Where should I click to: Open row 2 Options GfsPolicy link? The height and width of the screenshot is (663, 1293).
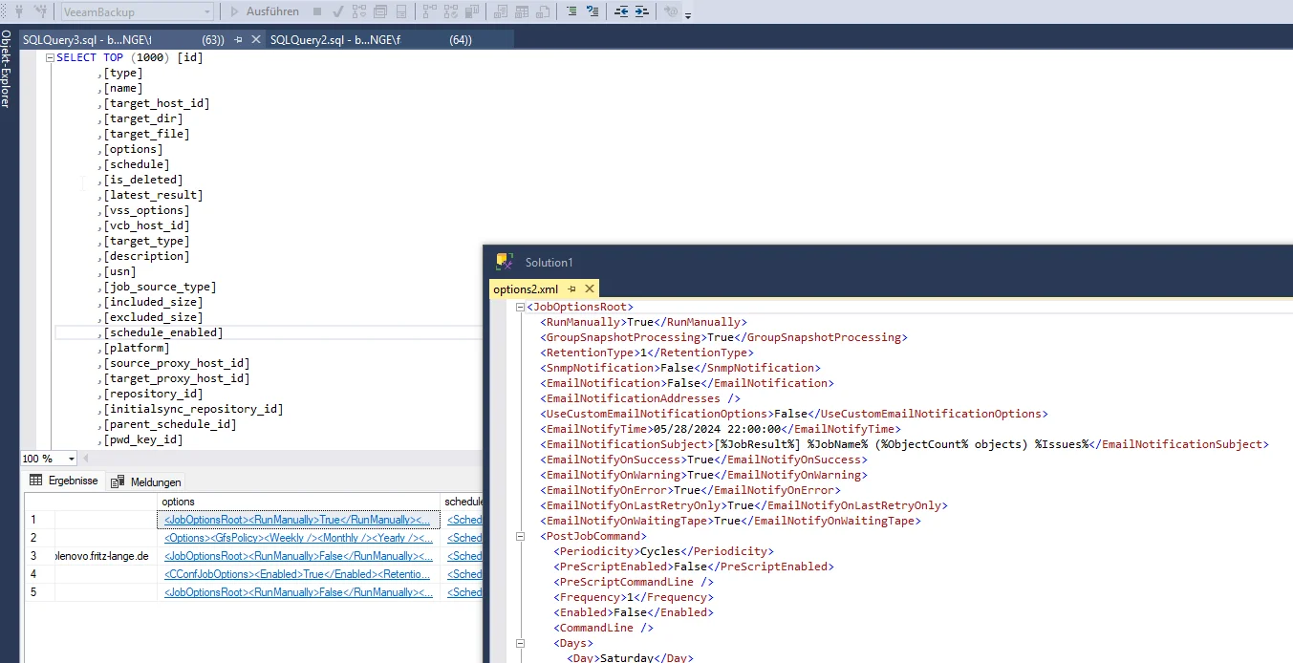[x=298, y=538]
